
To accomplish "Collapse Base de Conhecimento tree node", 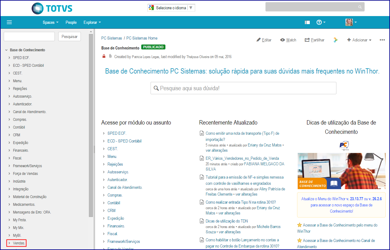I will [6, 50].
